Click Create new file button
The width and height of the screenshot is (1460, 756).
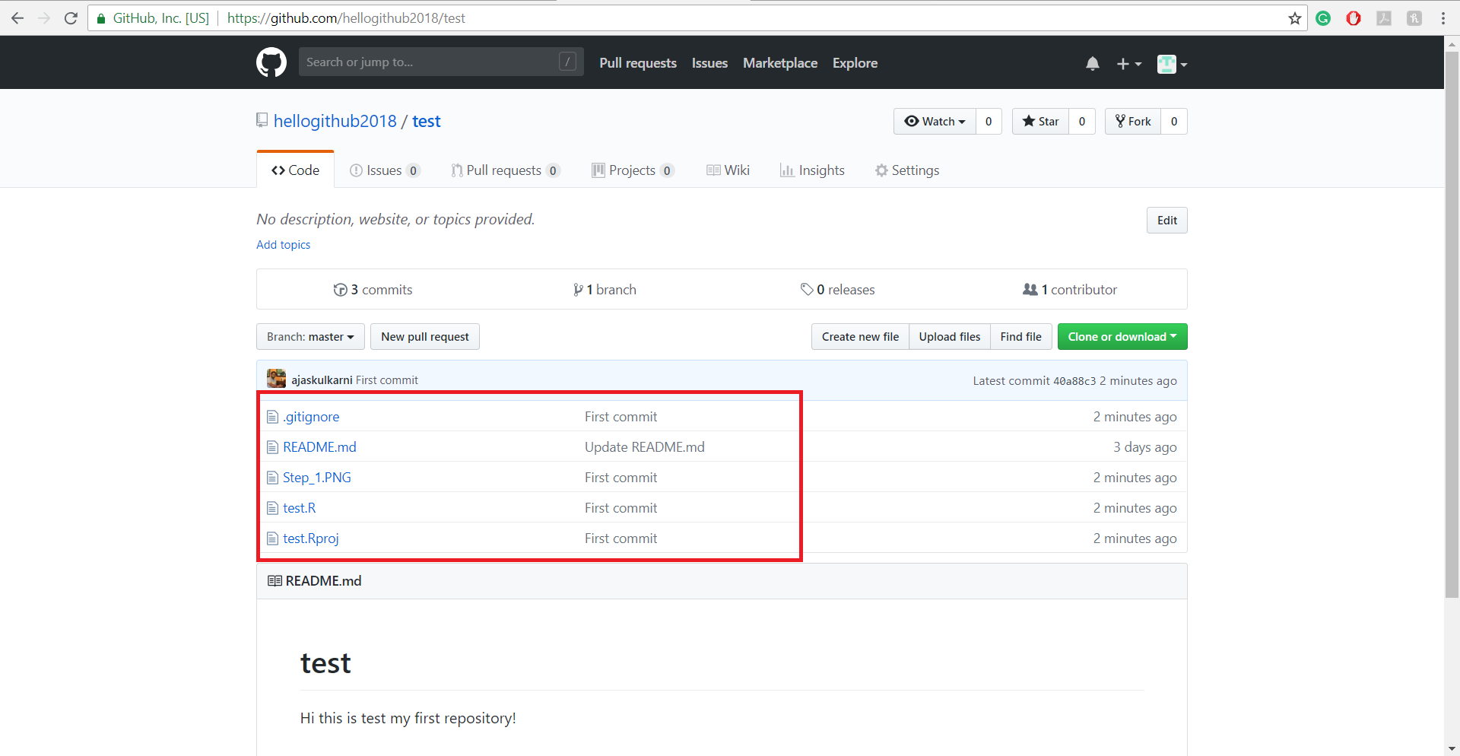click(860, 337)
